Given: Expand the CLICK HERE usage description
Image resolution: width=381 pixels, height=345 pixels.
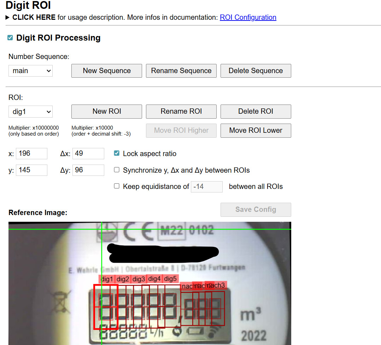Looking at the screenshot, I should point(34,17).
